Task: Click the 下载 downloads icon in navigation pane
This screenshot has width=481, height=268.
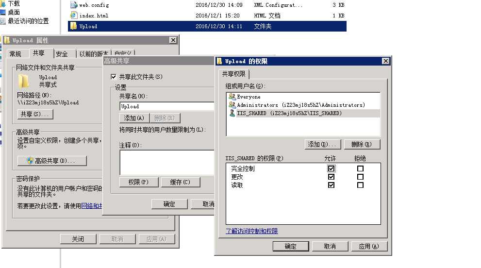Action: (3, 4)
